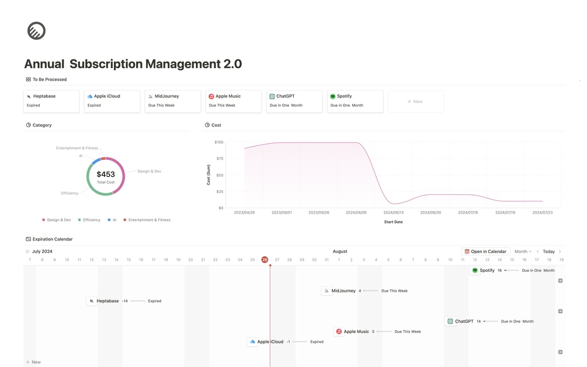The height and width of the screenshot is (367, 587).
Task: Toggle the Efficiency legend series
Action: point(89,220)
